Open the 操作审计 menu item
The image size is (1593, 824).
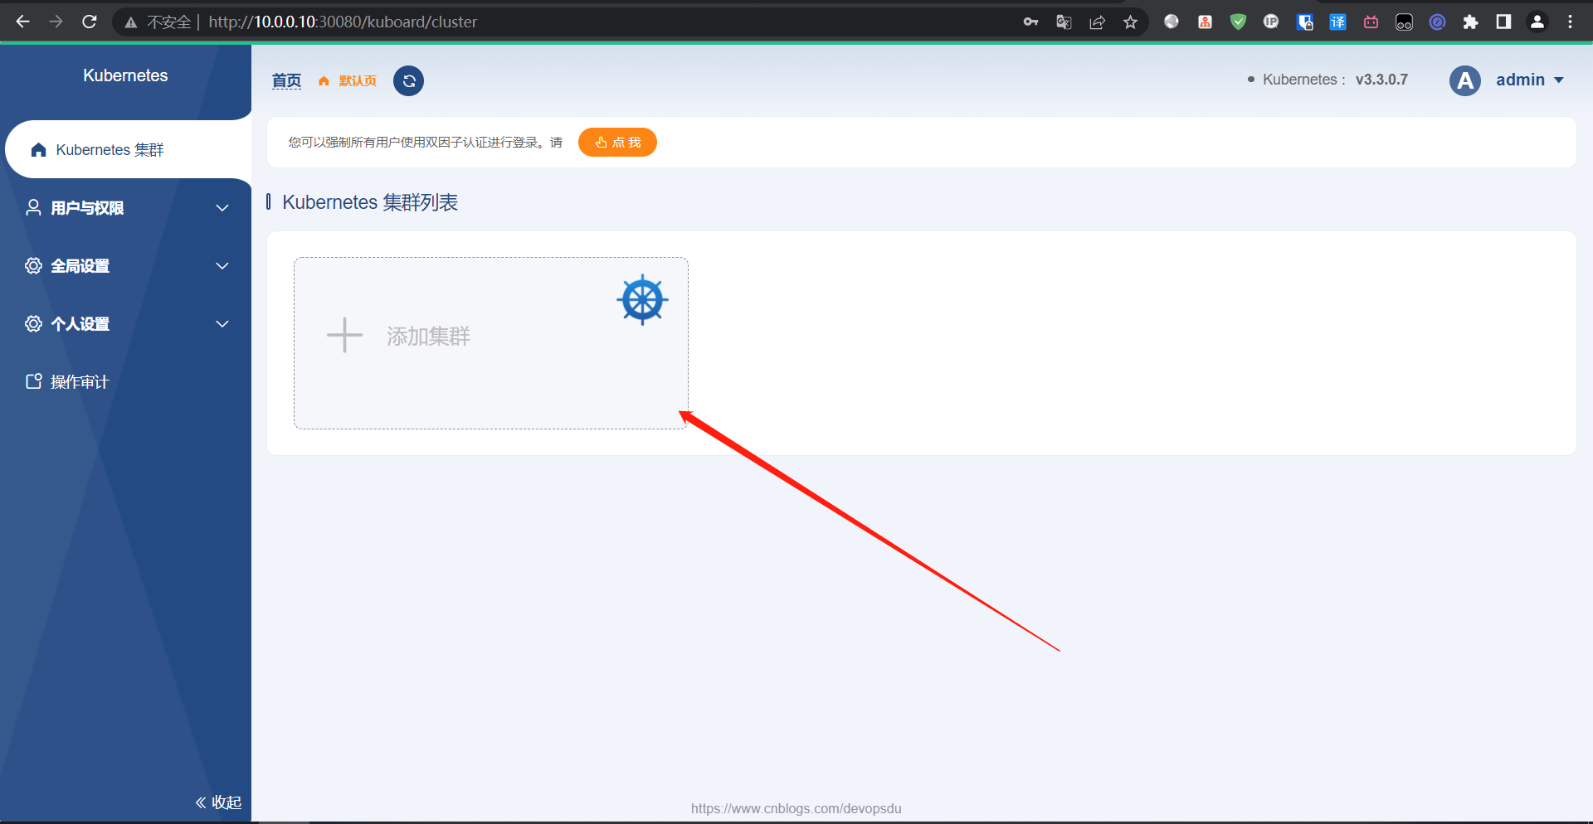[x=126, y=381]
